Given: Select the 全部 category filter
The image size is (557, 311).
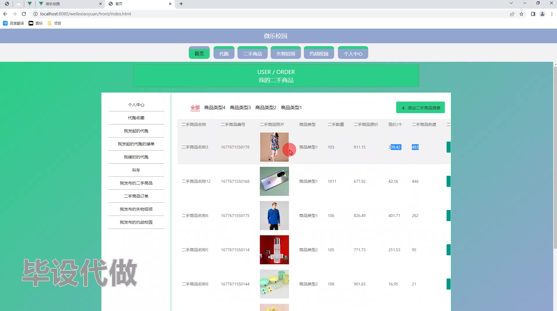Looking at the screenshot, I should tap(195, 108).
